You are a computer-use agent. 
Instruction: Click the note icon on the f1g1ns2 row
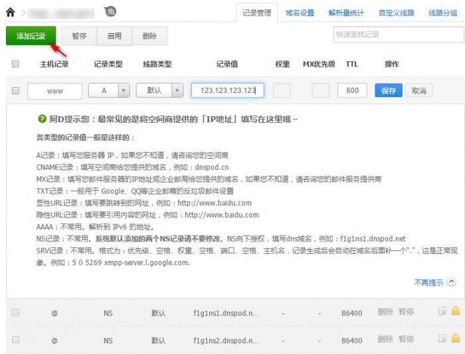[x=442, y=339]
